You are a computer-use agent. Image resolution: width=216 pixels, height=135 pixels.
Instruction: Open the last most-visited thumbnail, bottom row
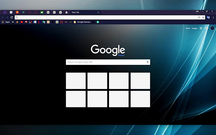[140, 99]
